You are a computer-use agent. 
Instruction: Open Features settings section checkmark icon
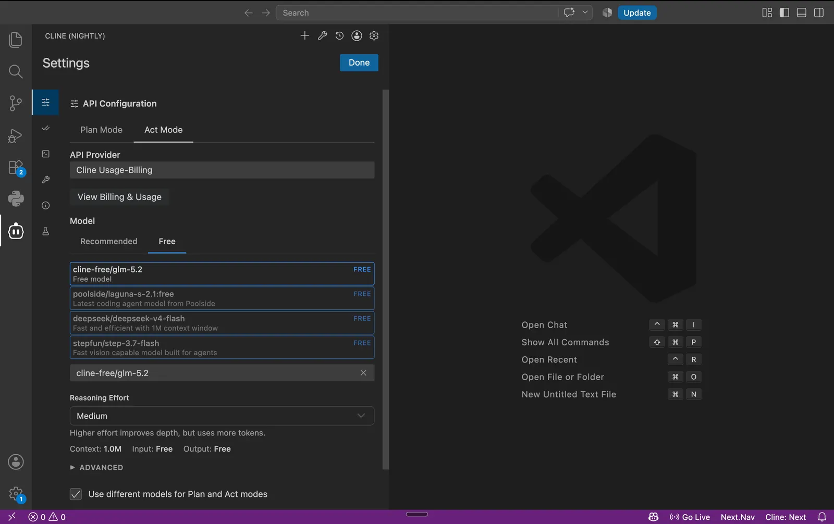[46, 128]
